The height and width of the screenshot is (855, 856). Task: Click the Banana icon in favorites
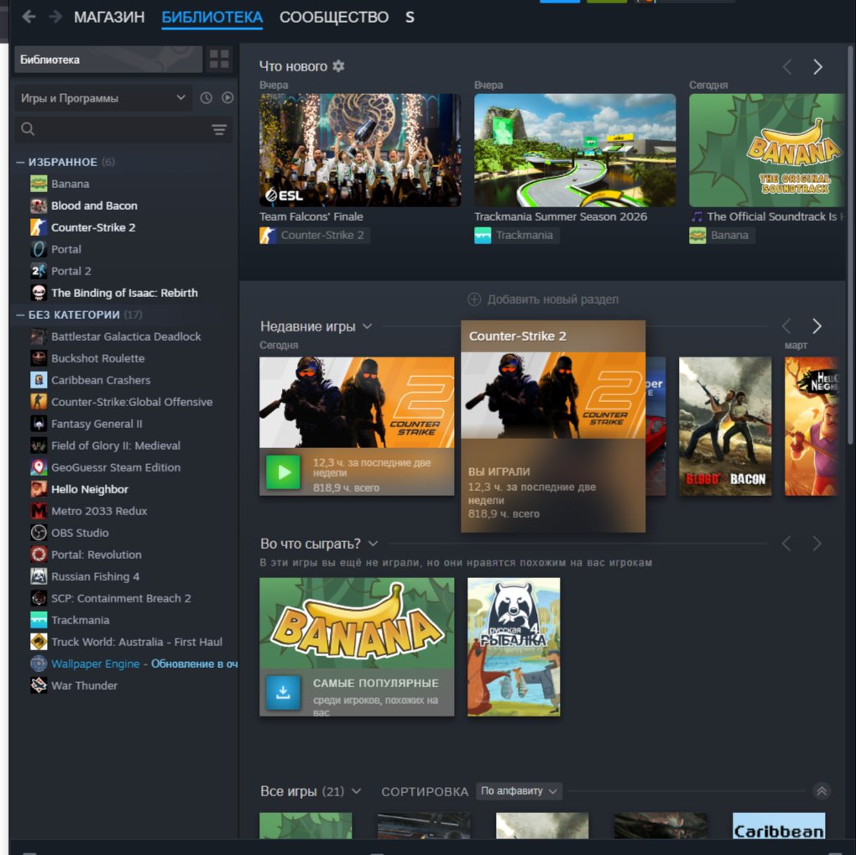click(39, 184)
